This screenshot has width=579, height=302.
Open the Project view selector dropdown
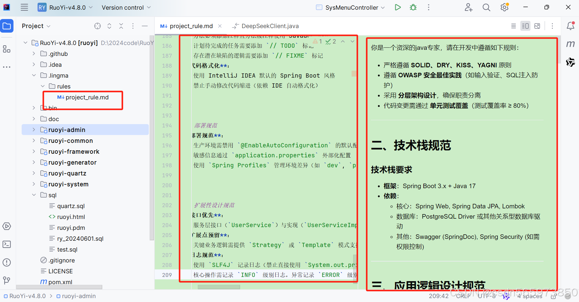click(x=36, y=26)
